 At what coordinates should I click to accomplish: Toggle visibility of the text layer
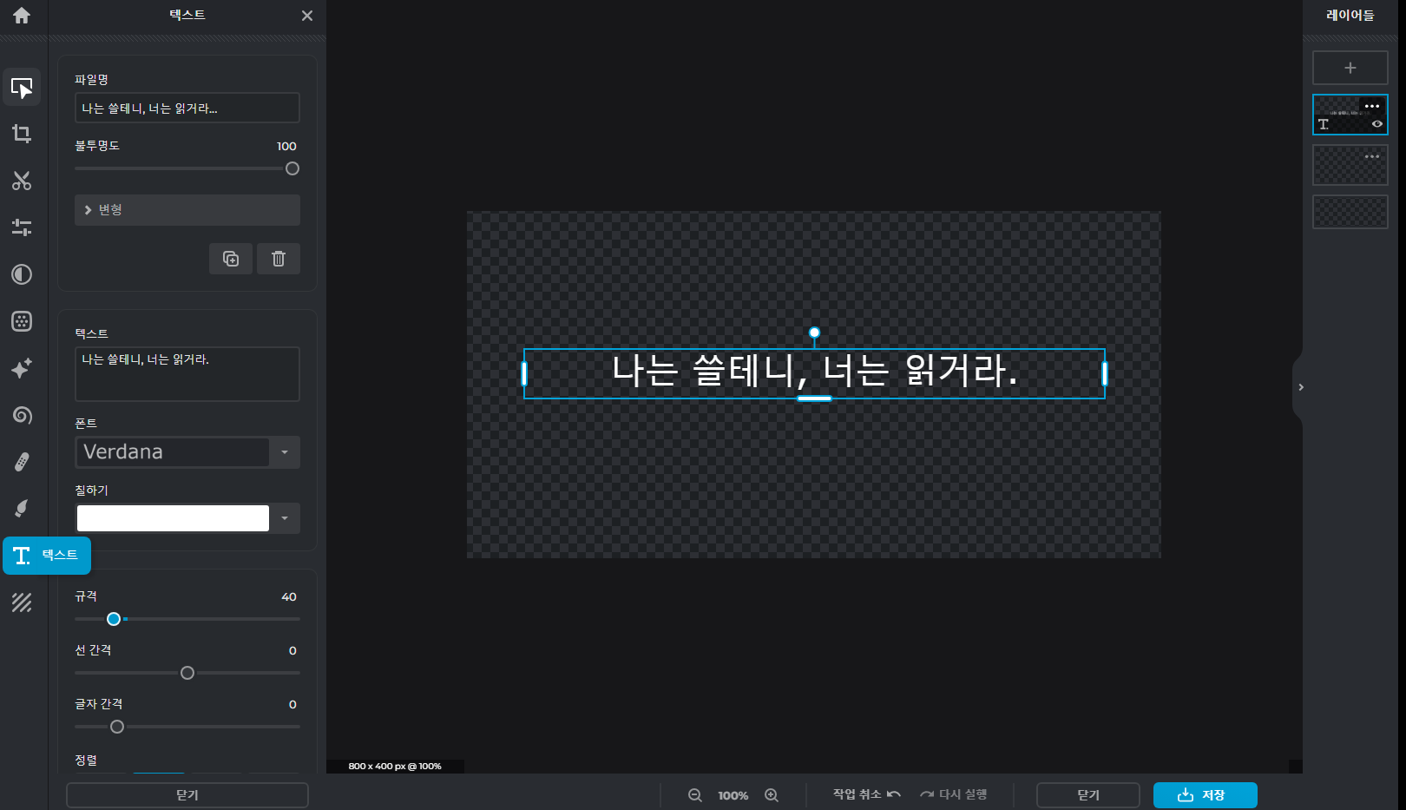pyautogui.click(x=1377, y=124)
